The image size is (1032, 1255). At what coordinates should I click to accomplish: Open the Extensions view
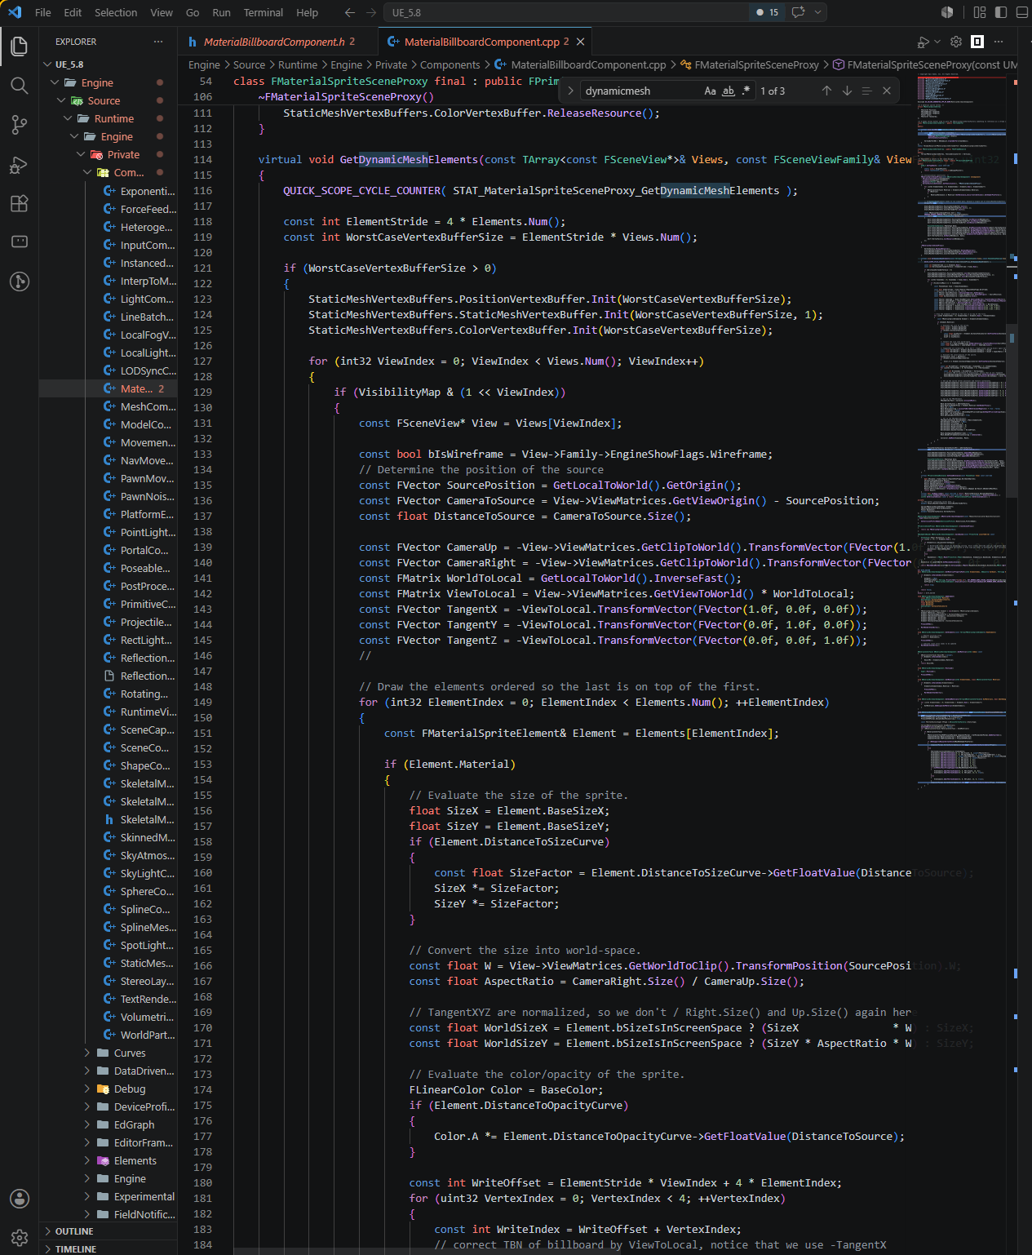tap(19, 203)
